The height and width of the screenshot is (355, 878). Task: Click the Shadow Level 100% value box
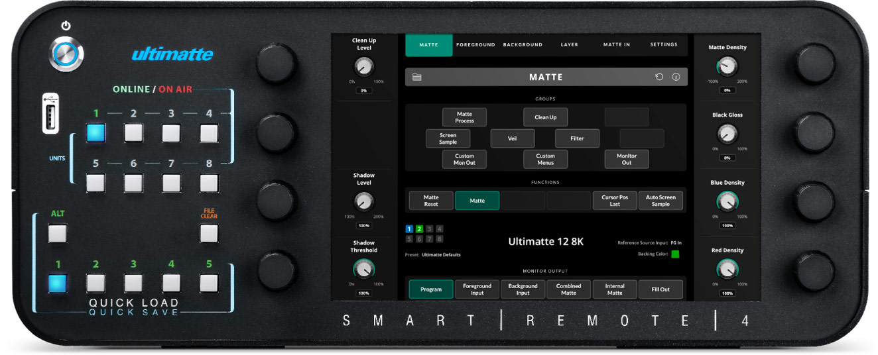click(x=364, y=225)
